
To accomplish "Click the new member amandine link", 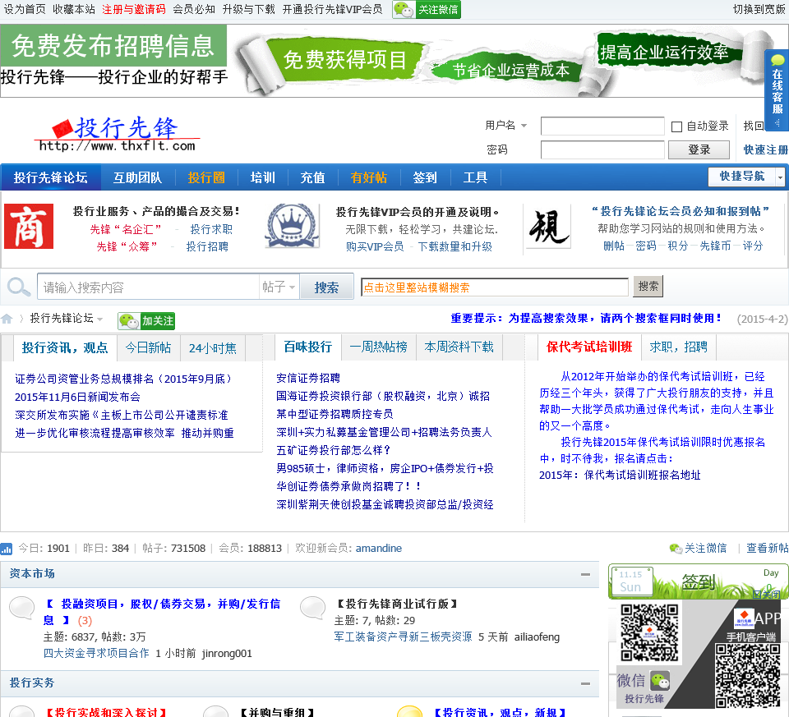I will [378, 548].
